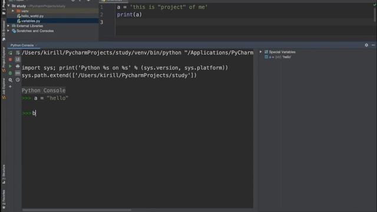Attach debugger using the green bug icon
This screenshot has height=212, width=377.
[x=11, y=73]
